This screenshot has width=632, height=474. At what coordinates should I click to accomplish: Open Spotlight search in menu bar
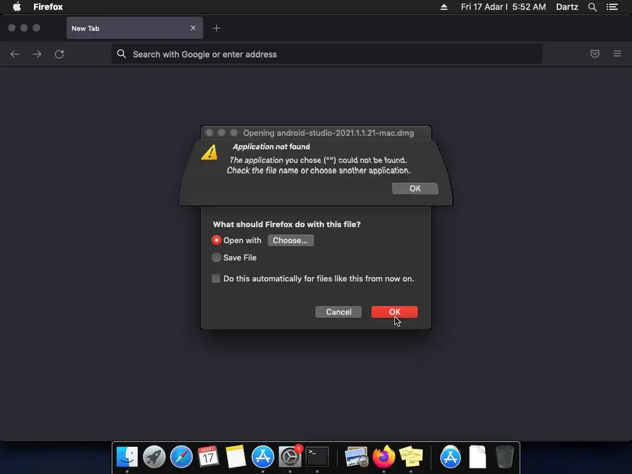tap(592, 7)
